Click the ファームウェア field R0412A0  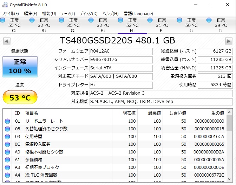click(121, 51)
